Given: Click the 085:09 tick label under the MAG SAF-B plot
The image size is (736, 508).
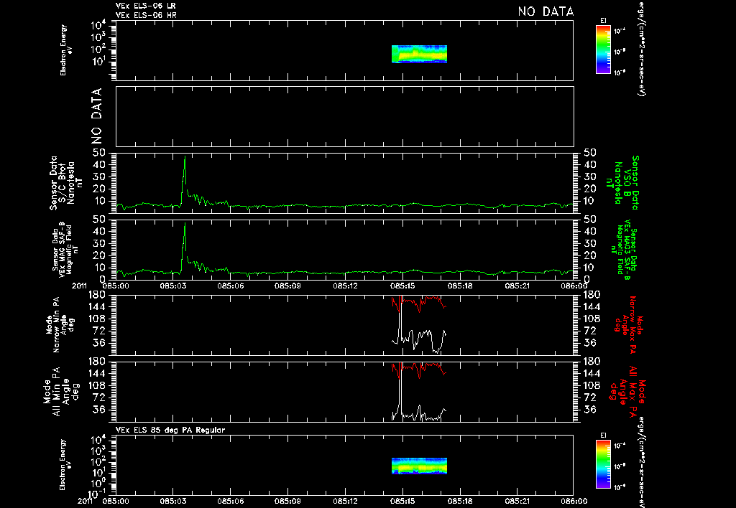Looking at the screenshot, I should (x=287, y=286).
